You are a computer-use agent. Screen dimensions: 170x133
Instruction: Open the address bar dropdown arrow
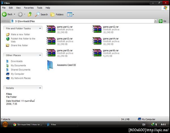tap(156, 21)
